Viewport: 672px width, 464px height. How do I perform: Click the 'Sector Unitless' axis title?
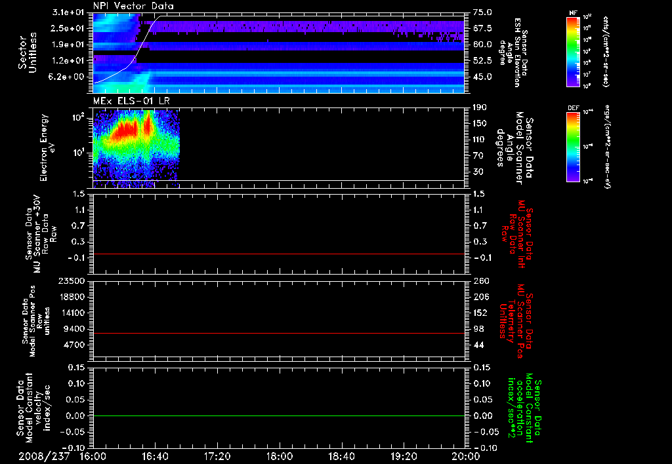point(27,52)
